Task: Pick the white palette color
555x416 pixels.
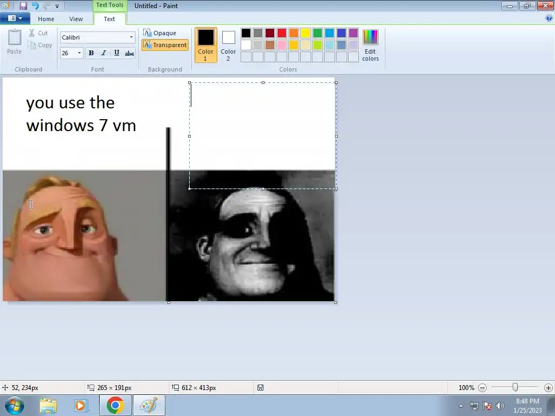Action: 246,45
